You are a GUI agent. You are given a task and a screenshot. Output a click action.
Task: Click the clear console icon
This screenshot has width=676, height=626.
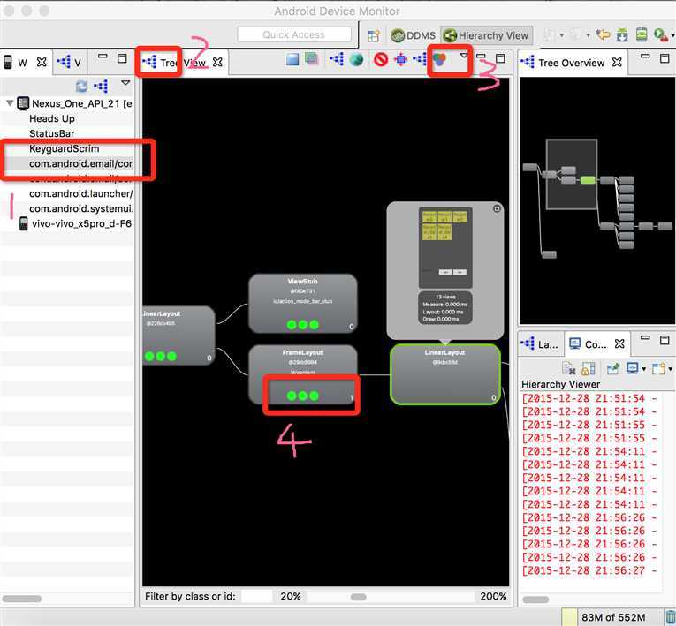tap(569, 369)
